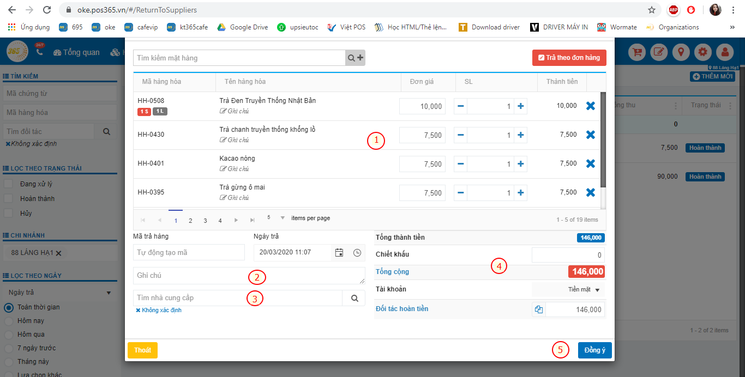This screenshot has width=745, height=377.
Task: Remove the HH-0508 row with blue X
Action: pyautogui.click(x=590, y=106)
